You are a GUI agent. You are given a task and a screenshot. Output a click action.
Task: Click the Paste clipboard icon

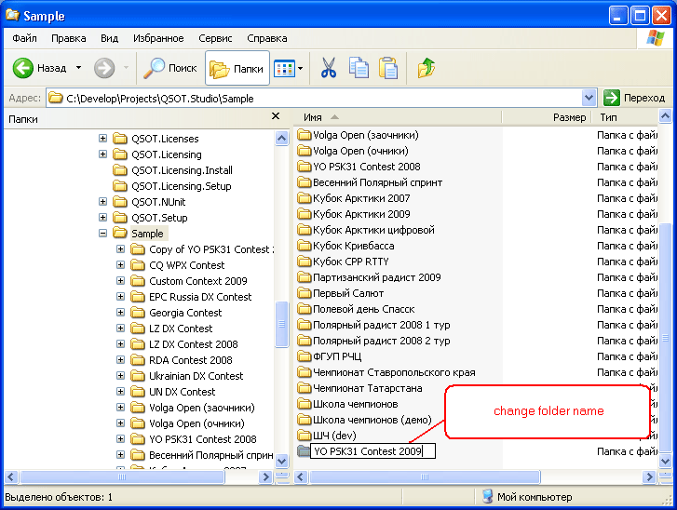[x=388, y=68]
